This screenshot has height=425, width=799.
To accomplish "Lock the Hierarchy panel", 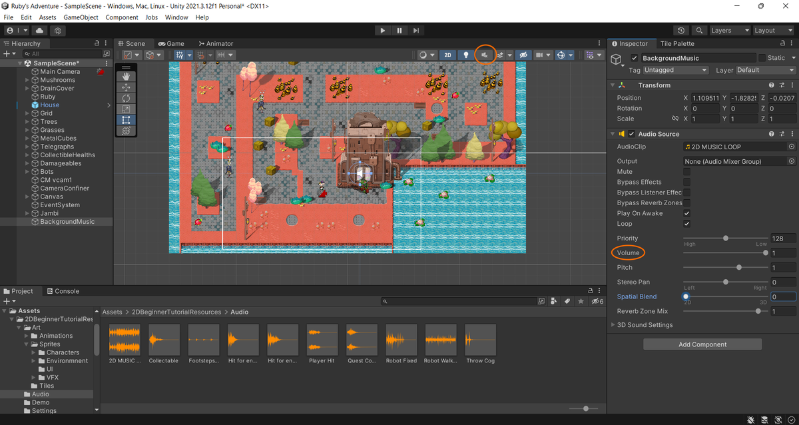I will click(97, 43).
